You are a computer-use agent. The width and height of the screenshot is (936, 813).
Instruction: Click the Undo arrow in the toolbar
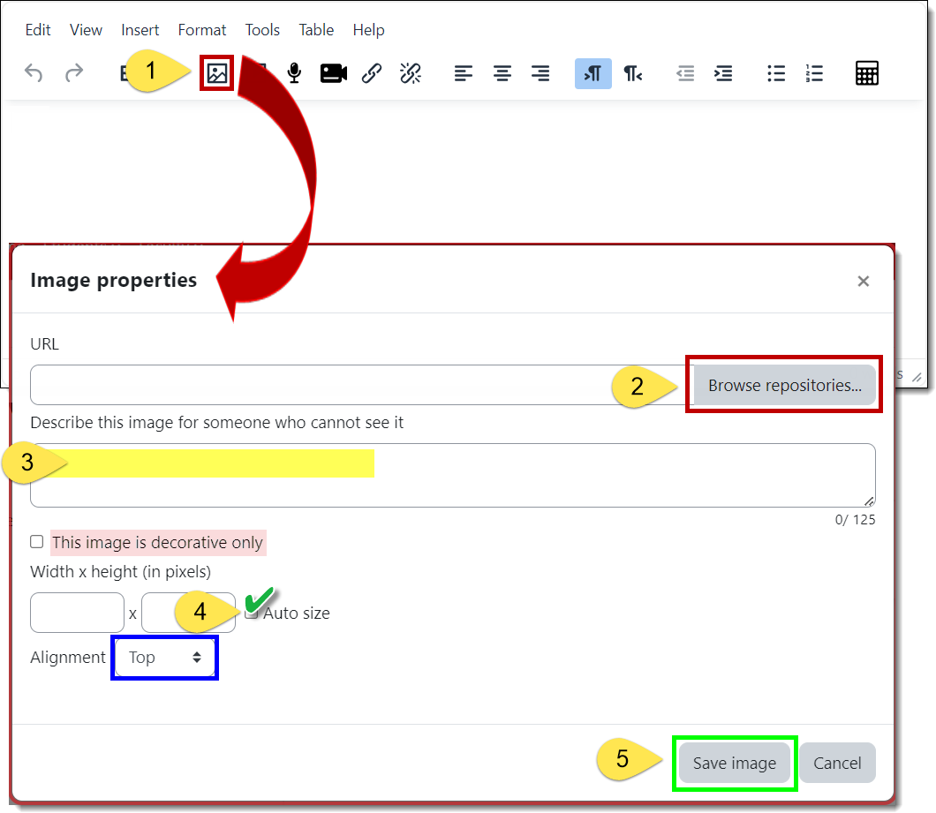click(34, 73)
